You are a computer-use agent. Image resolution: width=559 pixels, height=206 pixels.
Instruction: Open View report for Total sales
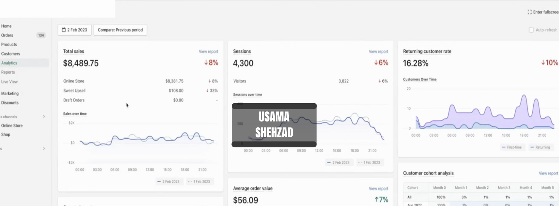(208, 51)
